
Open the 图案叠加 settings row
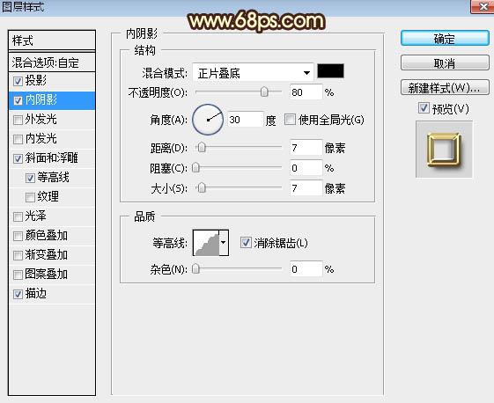52,275
